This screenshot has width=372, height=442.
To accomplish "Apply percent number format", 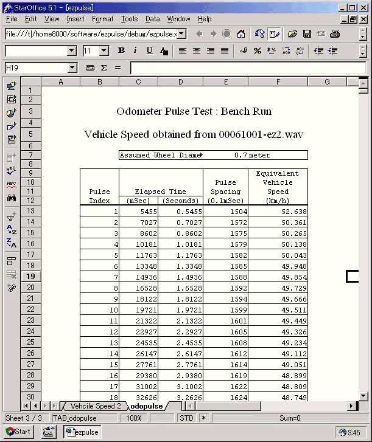I will point(258,50).
